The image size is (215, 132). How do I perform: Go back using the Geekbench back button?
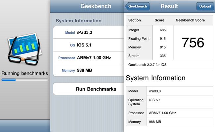137,6
